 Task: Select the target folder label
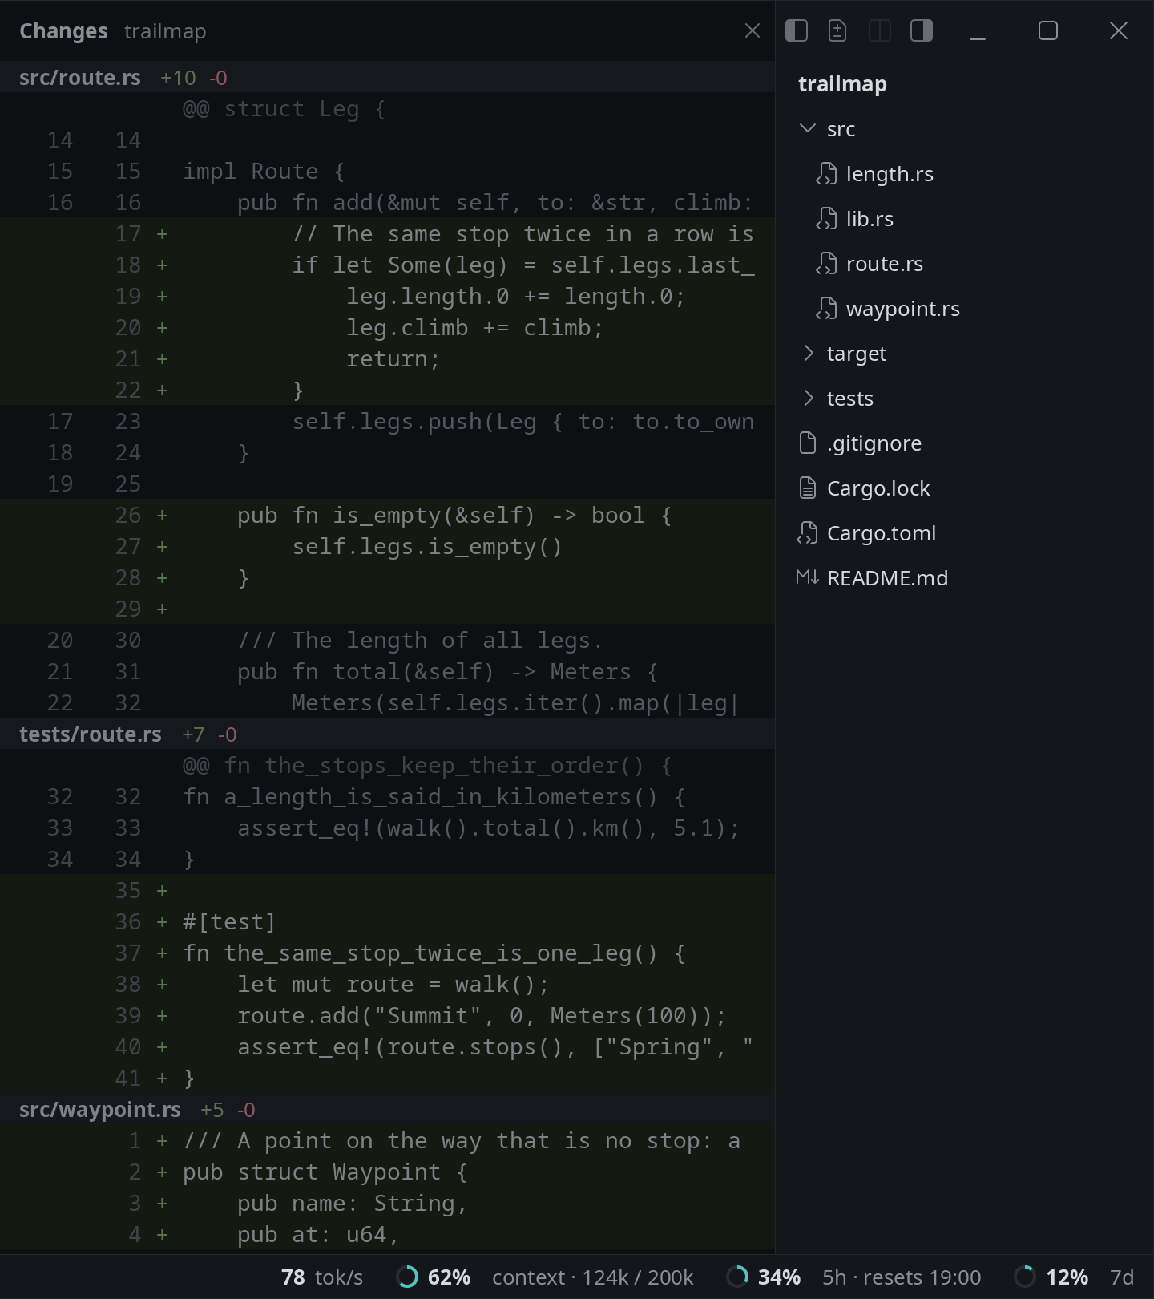coord(857,353)
